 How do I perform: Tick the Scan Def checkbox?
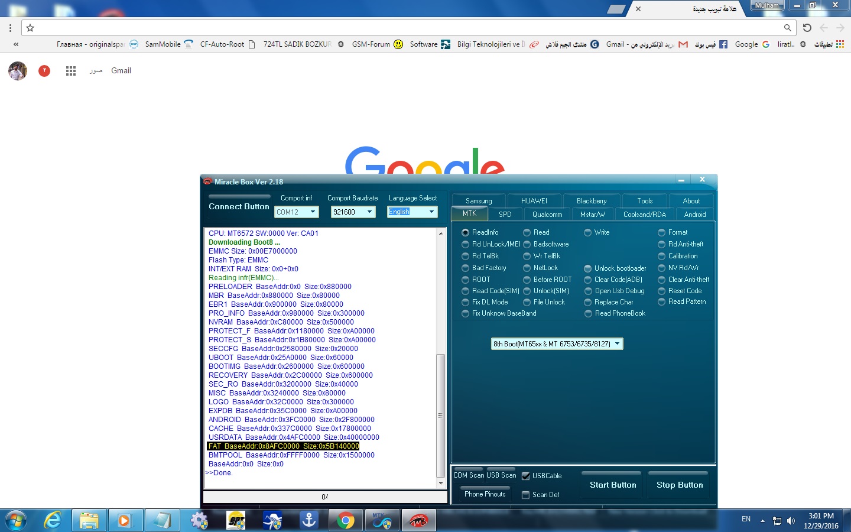(x=541, y=495)
